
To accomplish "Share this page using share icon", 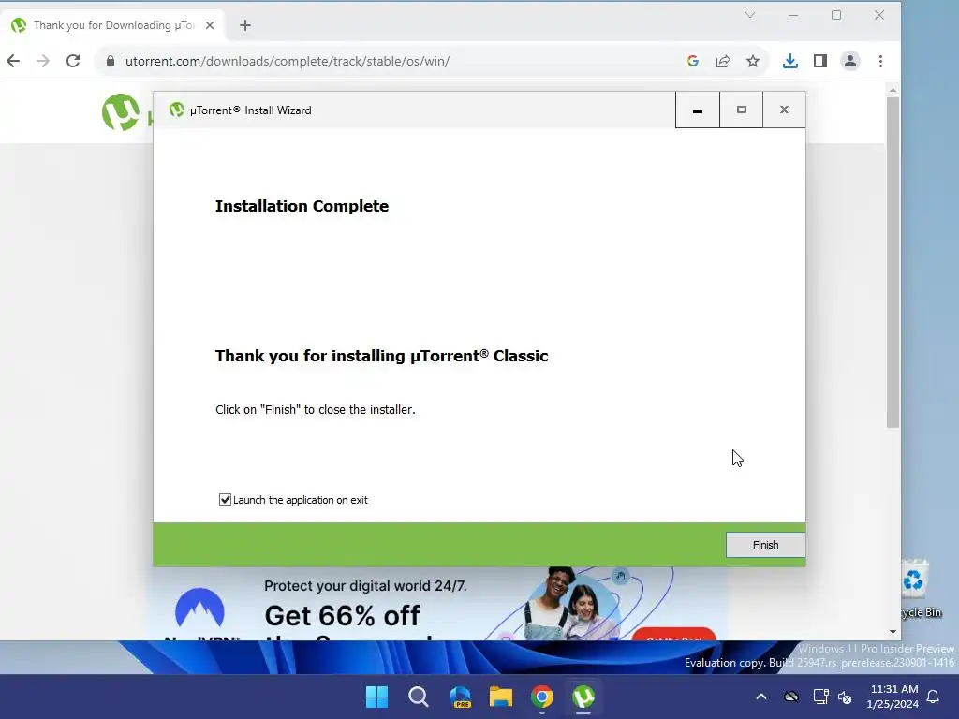I will [723, 61].
